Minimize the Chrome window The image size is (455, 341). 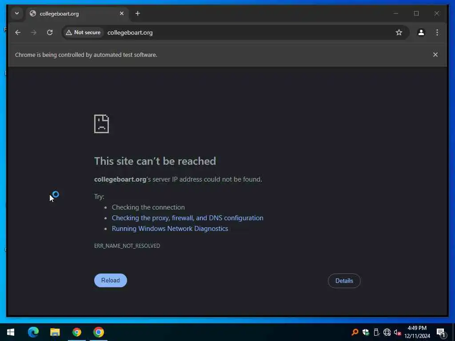tap(396, 13)
